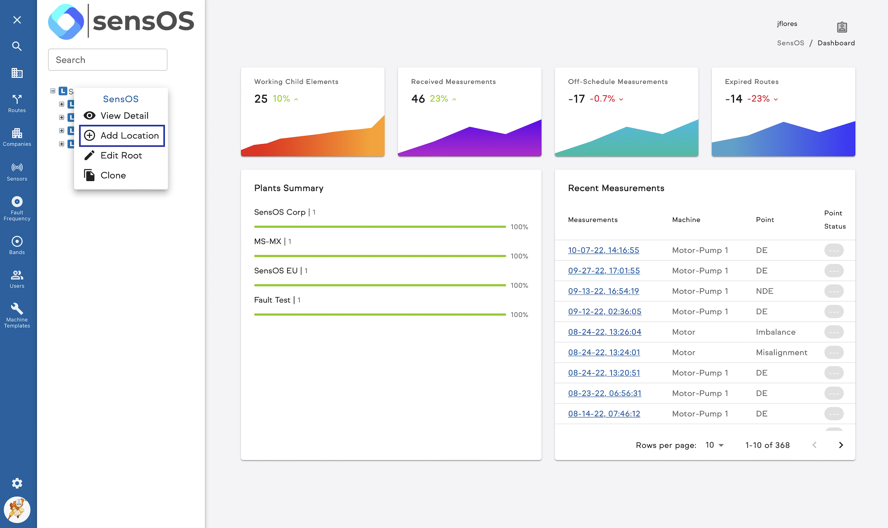
Task: Open the Working Child Elements card
Action: tap(312, 112)
